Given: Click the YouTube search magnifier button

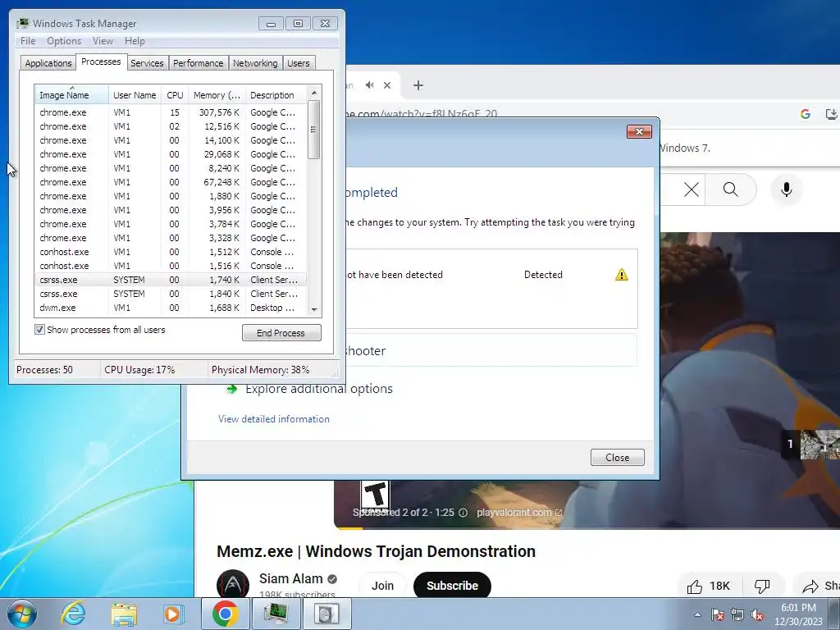Looking at the screenshot, I should point(731,189).
